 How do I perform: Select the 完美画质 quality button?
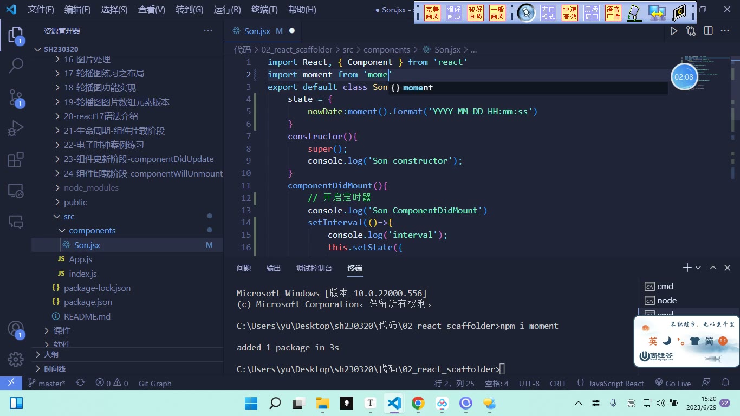[432, 13]
